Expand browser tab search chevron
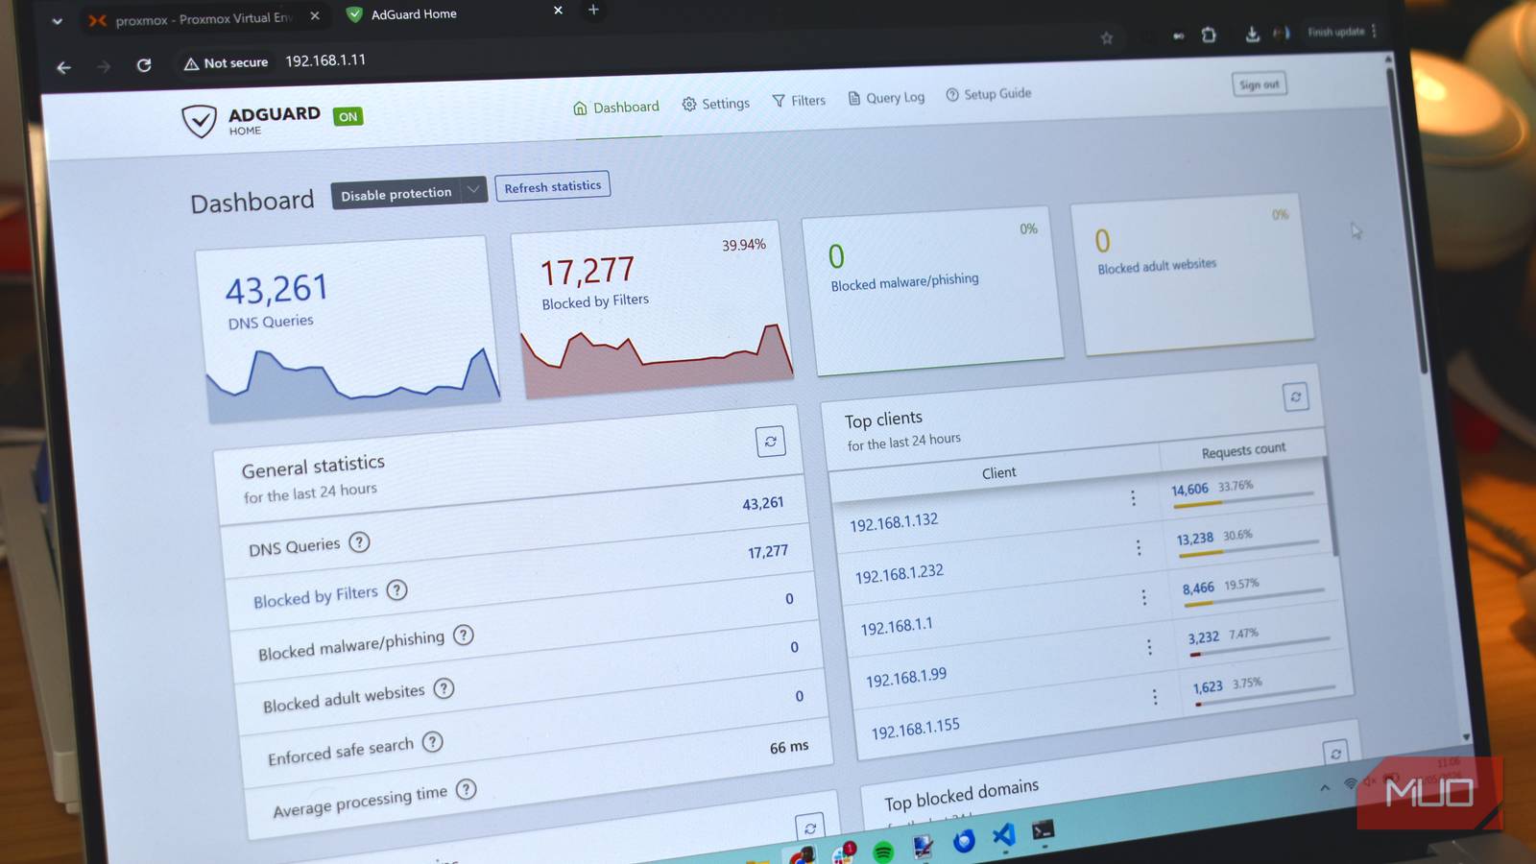This screenshot has height=864, width=1536. (x=57, y=20)
